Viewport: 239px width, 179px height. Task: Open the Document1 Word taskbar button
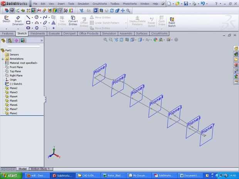coord(190,176)
